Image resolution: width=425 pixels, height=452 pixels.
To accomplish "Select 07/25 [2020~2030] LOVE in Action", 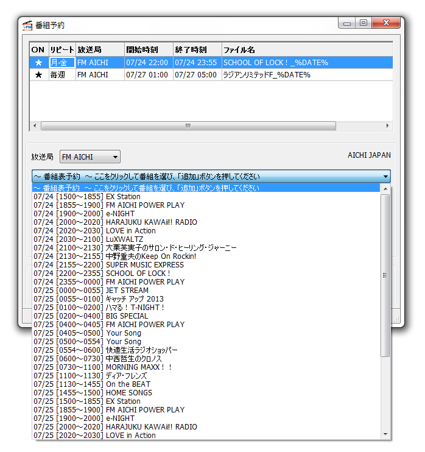I will [x=206, y=436].
